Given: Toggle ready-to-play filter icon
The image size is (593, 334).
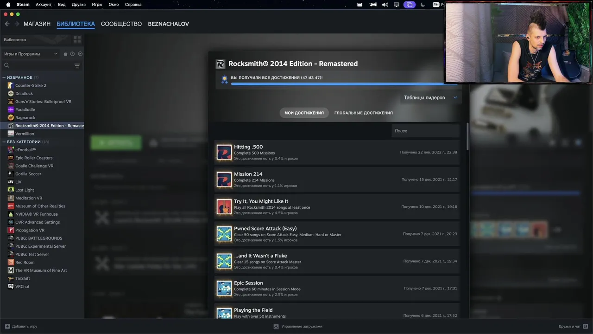Looking at the screenshot, I should click(80, 54).
